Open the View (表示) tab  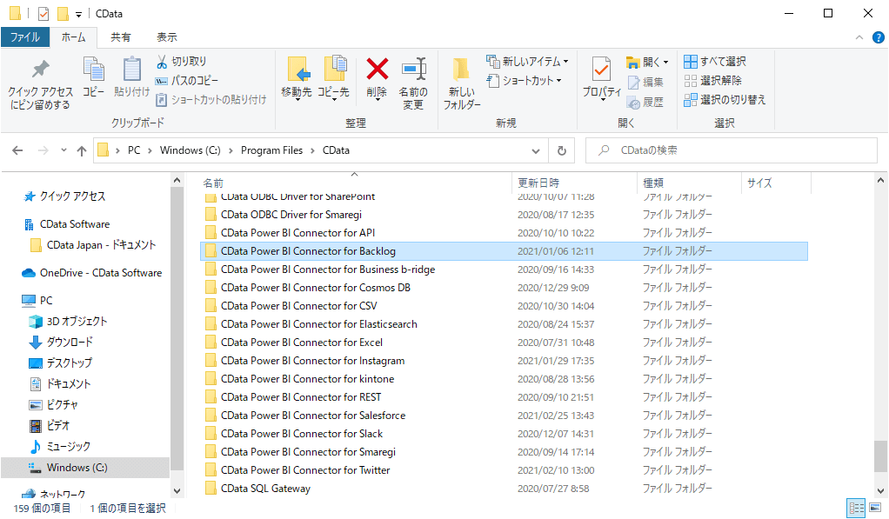pos(167,37)
